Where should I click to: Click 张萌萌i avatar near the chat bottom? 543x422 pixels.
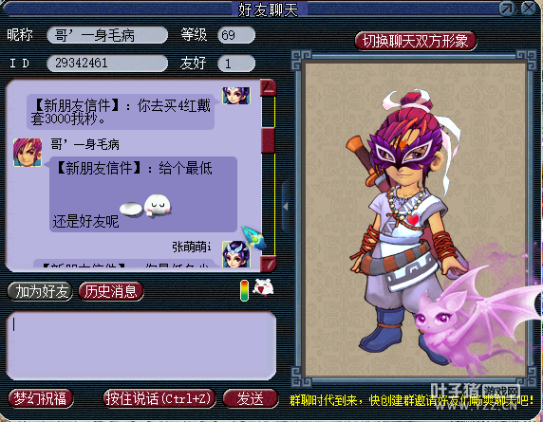click(235, 254)
